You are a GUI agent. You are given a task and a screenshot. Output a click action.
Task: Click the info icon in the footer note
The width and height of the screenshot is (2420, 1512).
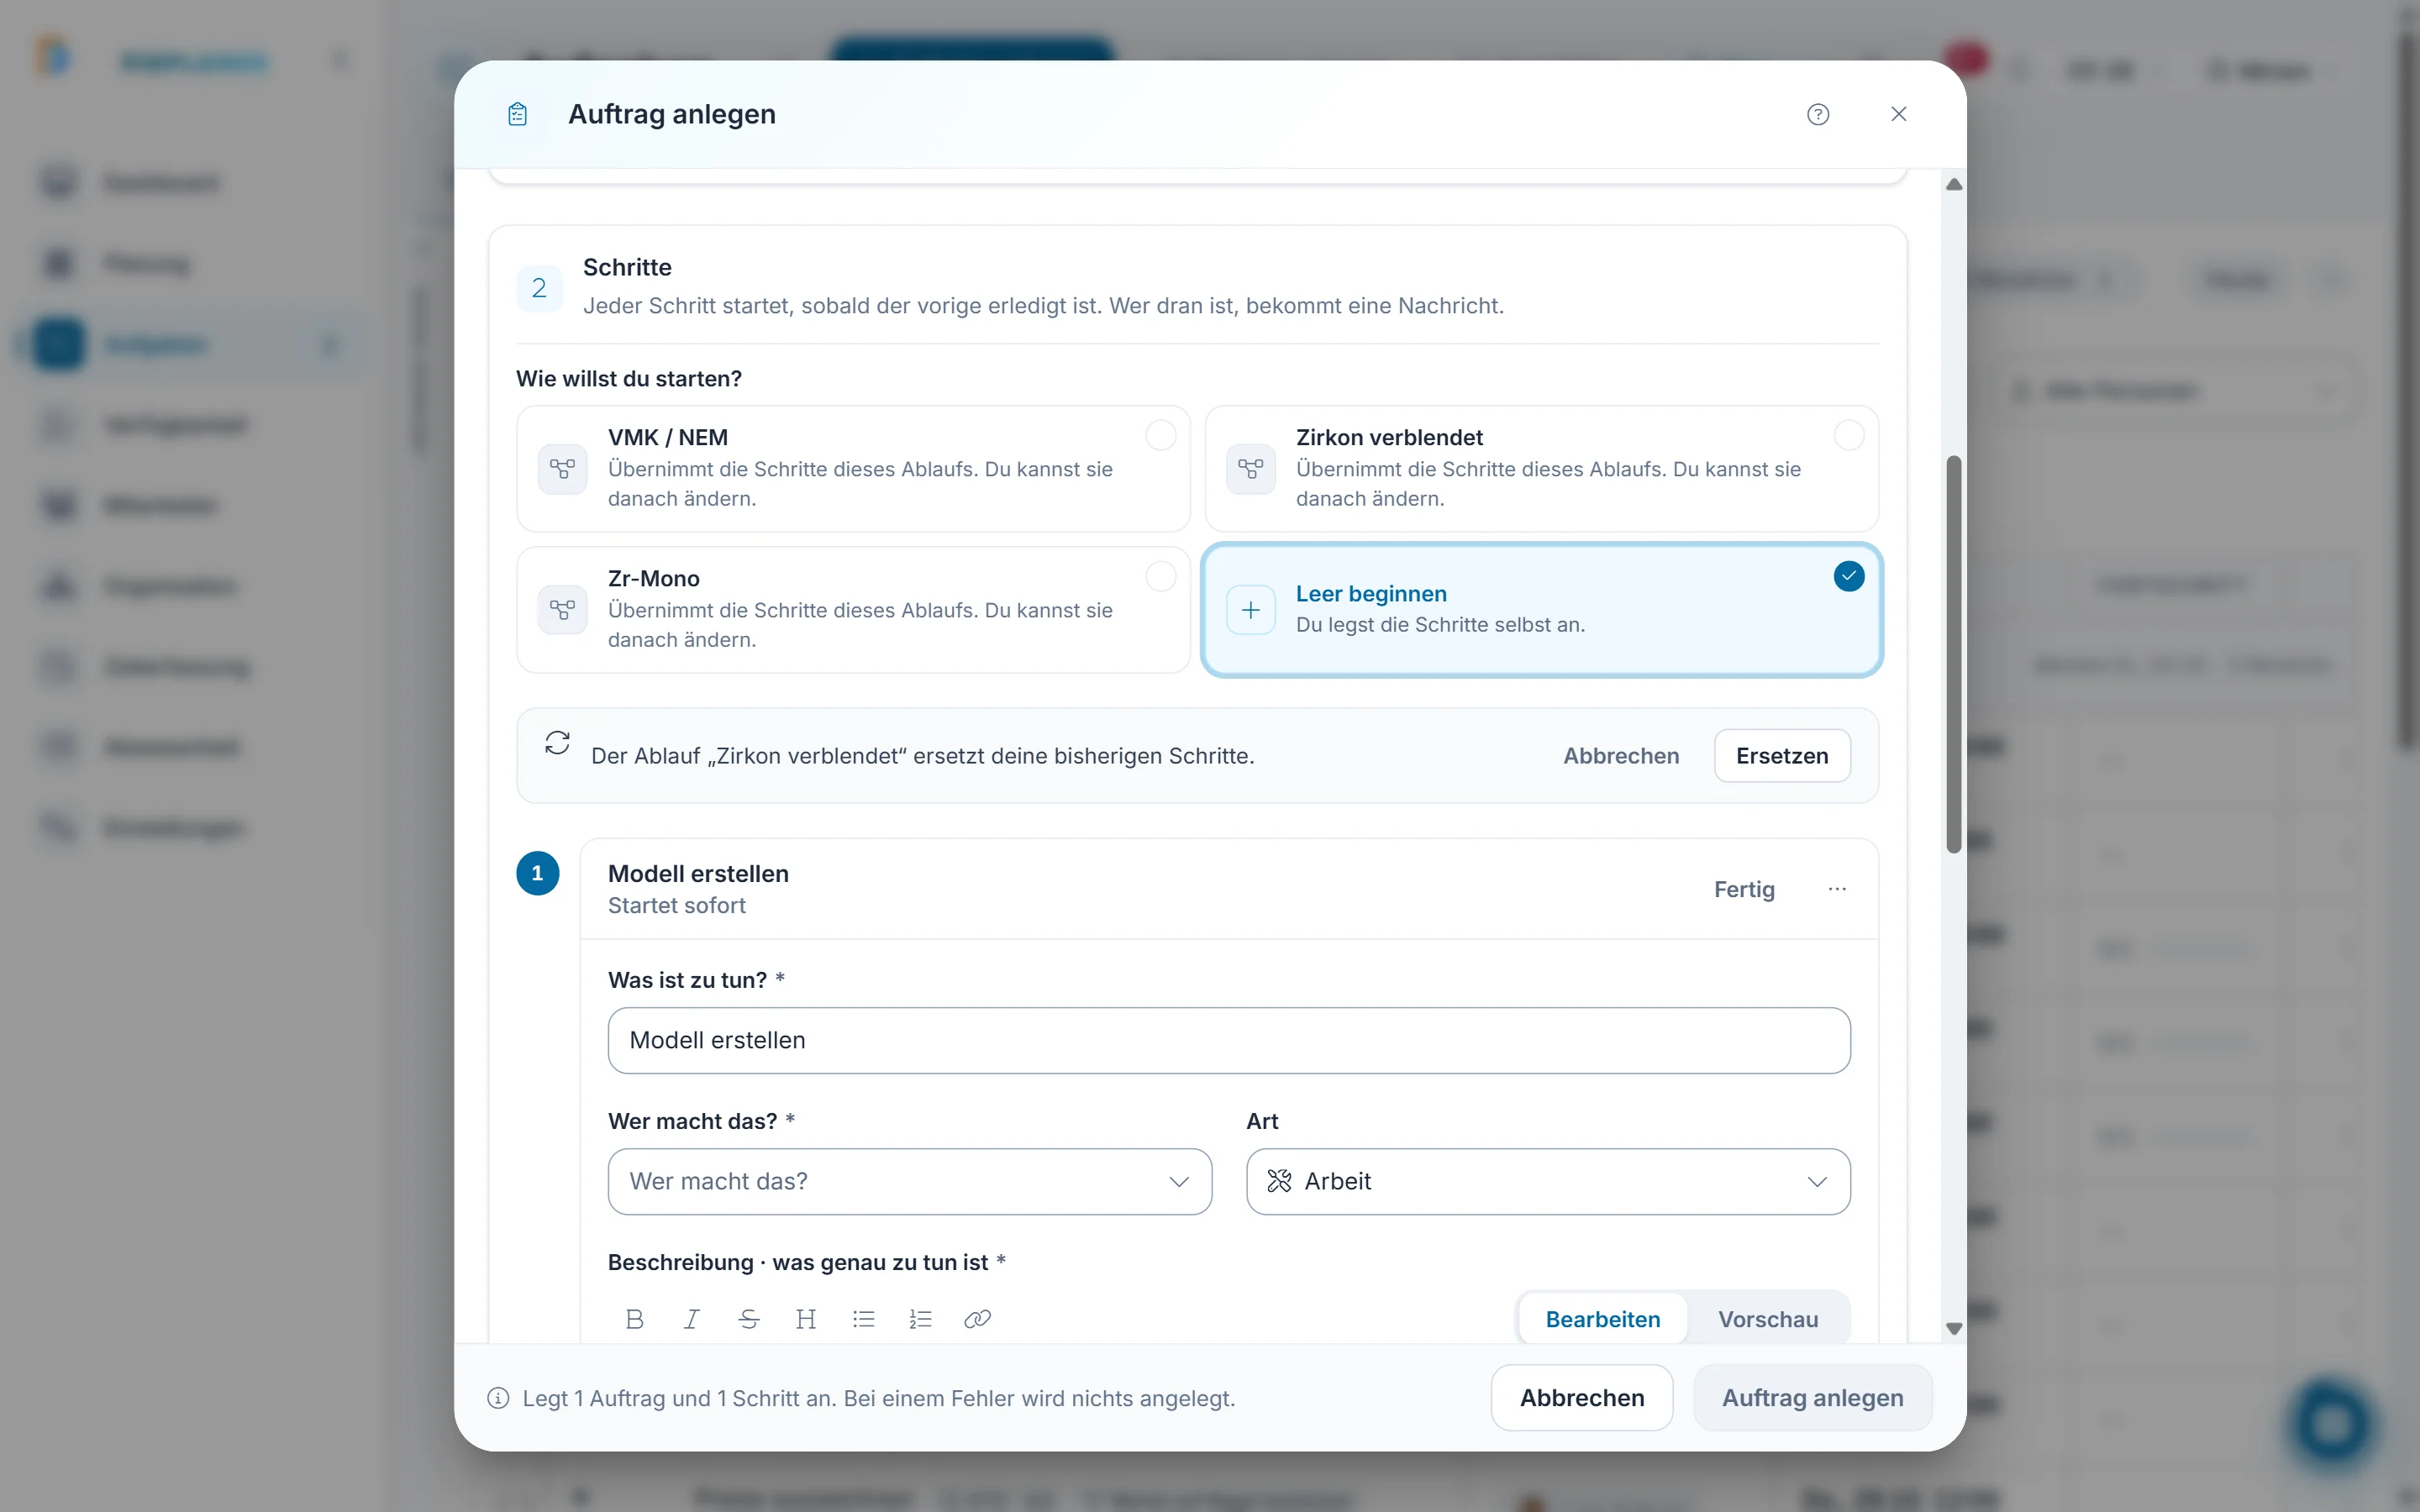point(498,1398)
